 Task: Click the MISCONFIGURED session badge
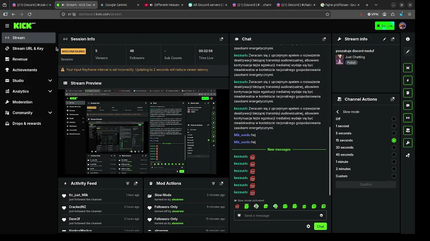click(73, 51)
